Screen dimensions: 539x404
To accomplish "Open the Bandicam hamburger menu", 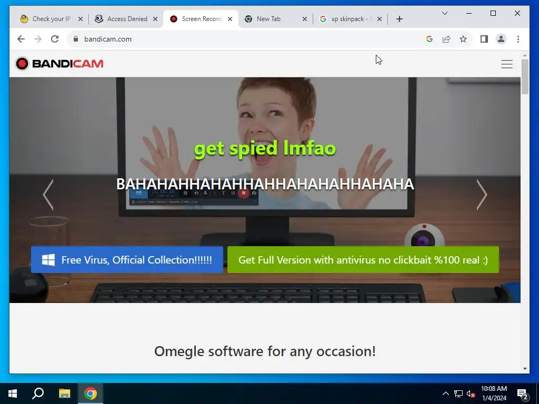I will (x=507, y=64).
